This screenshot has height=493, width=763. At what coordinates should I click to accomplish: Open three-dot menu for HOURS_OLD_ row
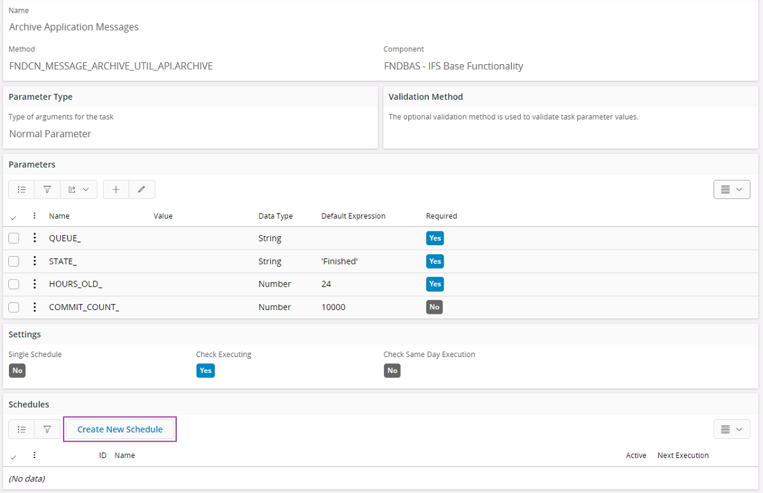click(x=35, y=284)
